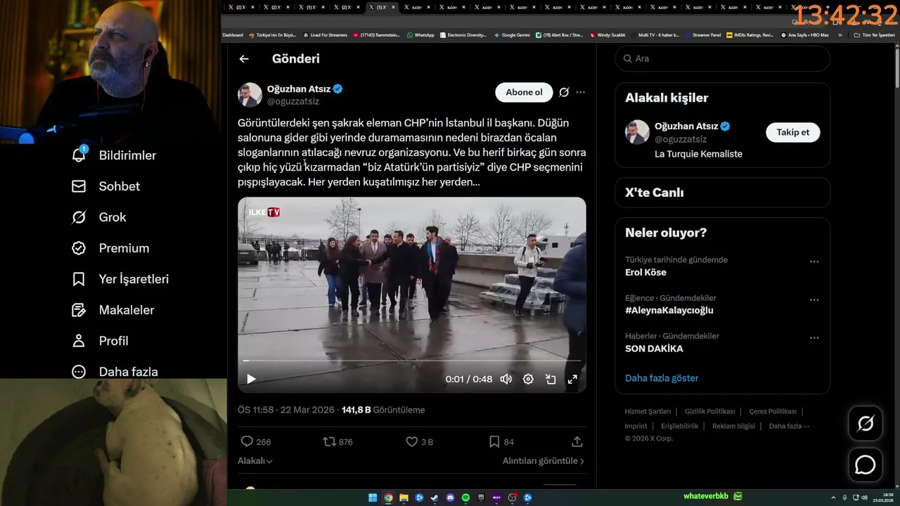Open Spotify from the taskbar
Image resolution: width=900 pixels, height=506 pixels.
(x=465, y=498)
